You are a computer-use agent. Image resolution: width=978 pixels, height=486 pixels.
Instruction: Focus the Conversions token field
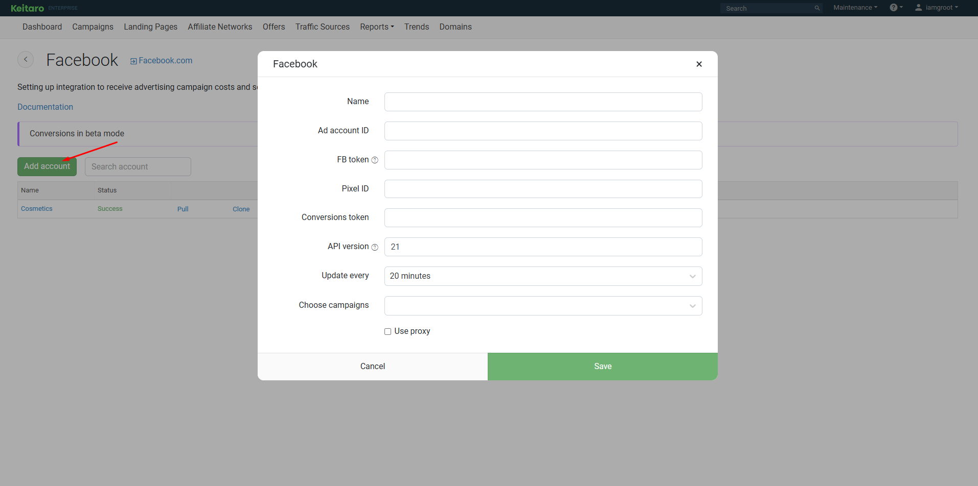(543, 217)
